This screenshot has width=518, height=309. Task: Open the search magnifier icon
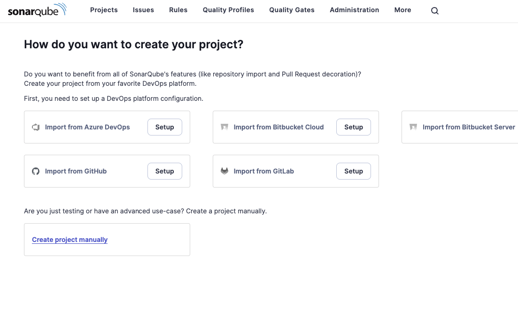tap(435, 11)
